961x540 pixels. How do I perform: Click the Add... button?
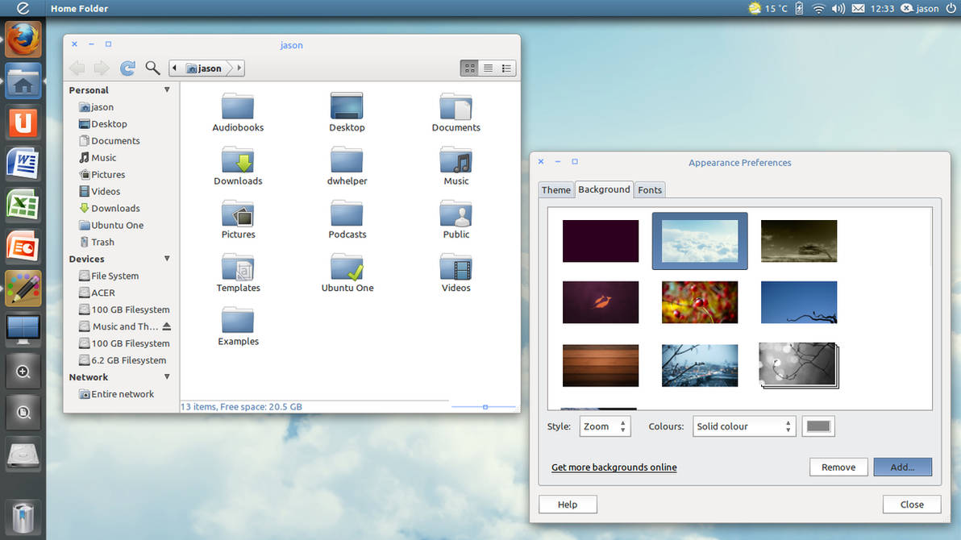pyautogui.click(x=903, y=467)
